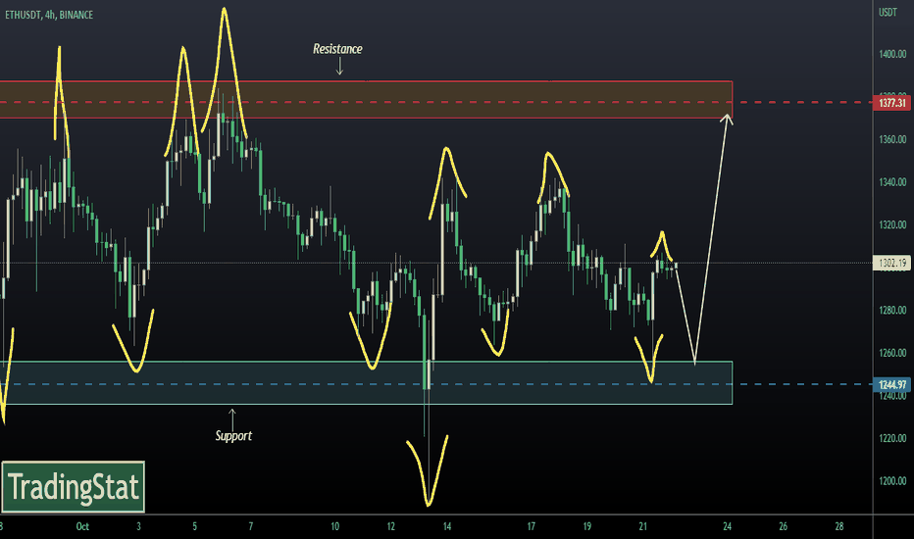Click the 1340.00 price axis value
Viewport: 914px width, 539px height.
892,182
